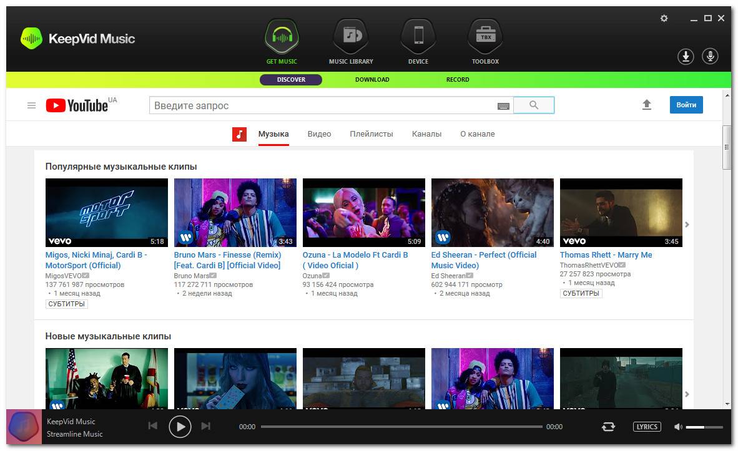Image resolution: width=738 pixels, height=451 pixels.
Task: Open the ThomasRhettVEVO channel link
Action: click(x=589, y=265)
